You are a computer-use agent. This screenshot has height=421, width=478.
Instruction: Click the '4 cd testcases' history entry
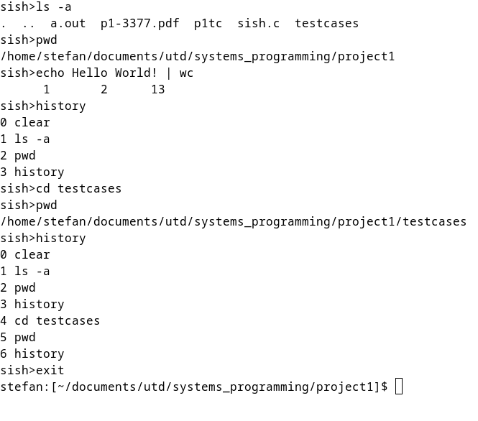[50, 320]
